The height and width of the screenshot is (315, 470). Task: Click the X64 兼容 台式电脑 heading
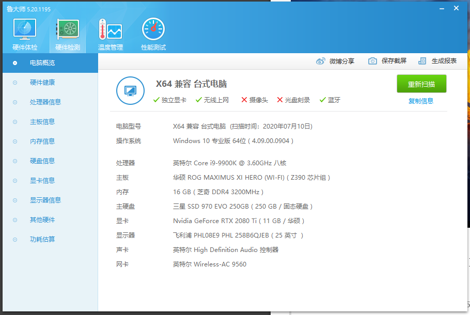tap(191, 84)
